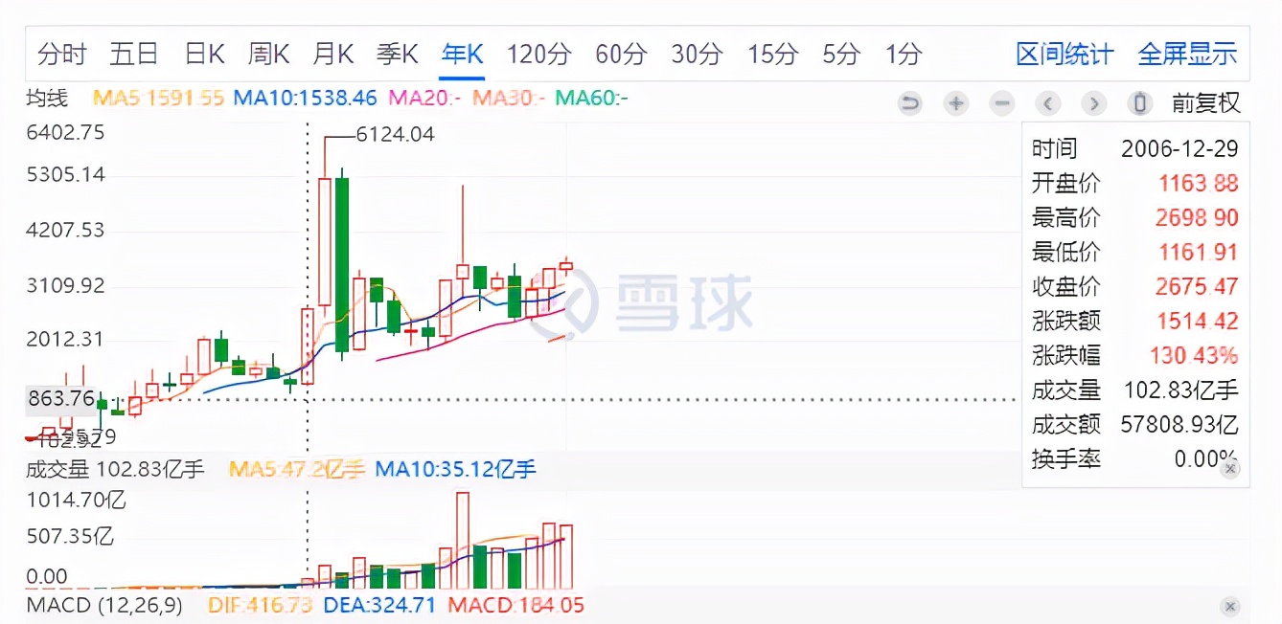Switch to the 日K daily chart tab
Image resolution: width=1282 pixels, height=624 pixels.
[203, 55]
